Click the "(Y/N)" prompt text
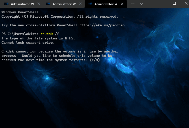Viewport: 189px width, 128px height. coord(95,60)
